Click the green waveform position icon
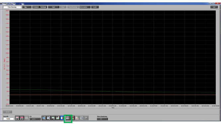The image size is (221, 124). coord(53,118)
